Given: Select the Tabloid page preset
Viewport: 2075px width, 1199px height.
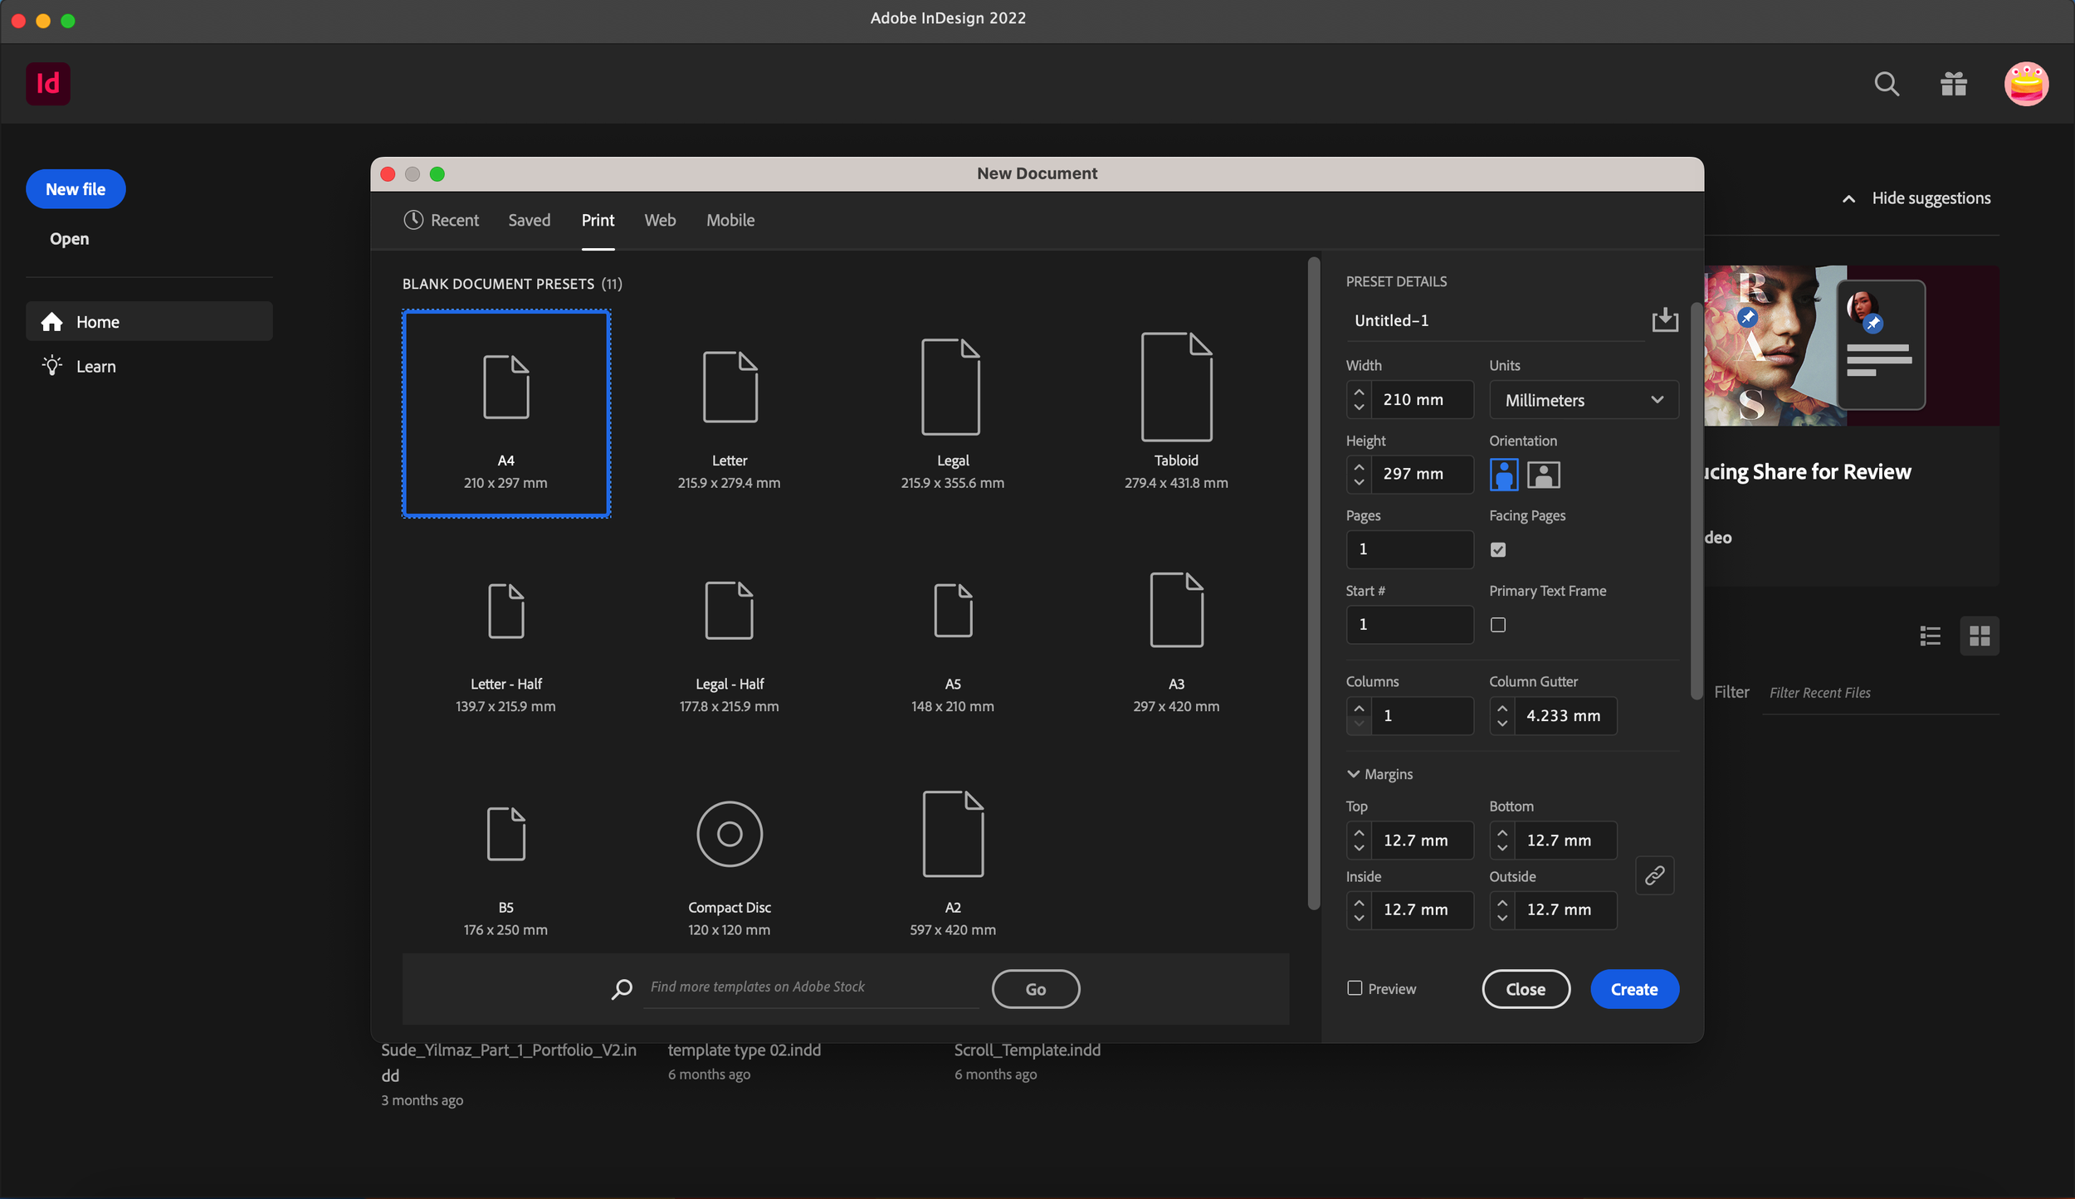Looking at the screenshot, I should 1176,413.
